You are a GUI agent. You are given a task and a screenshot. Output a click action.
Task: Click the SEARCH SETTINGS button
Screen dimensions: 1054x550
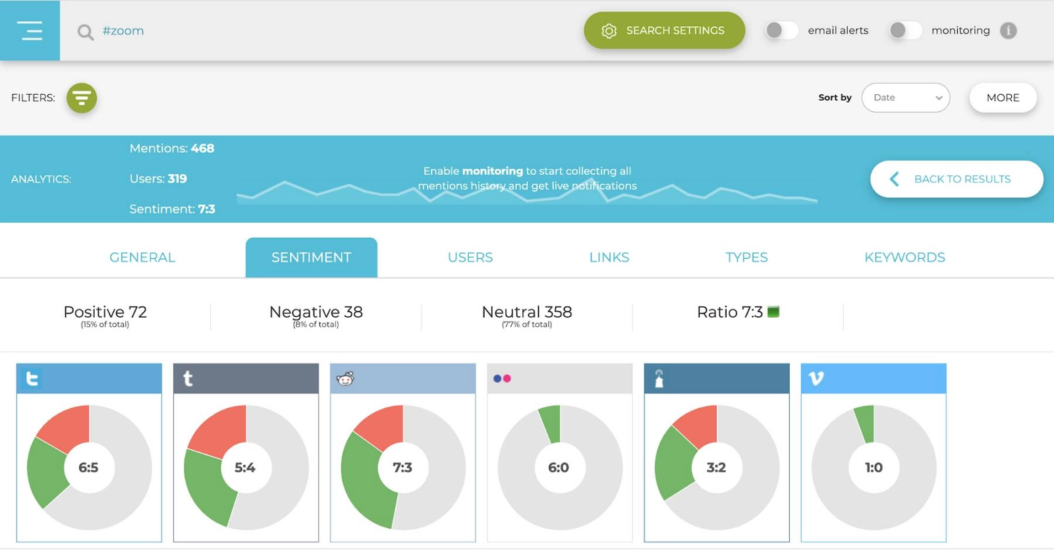(x=664, y=30)
